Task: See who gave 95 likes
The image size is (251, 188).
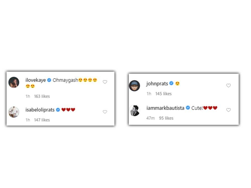Action: point(166,118)
